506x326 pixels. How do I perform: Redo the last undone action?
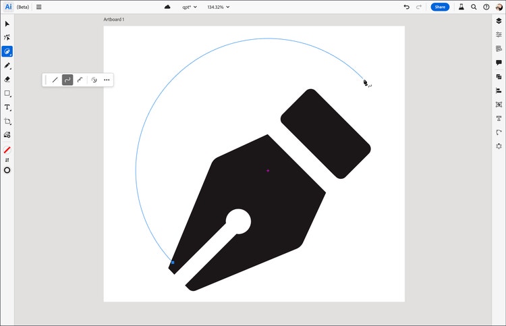419,7
